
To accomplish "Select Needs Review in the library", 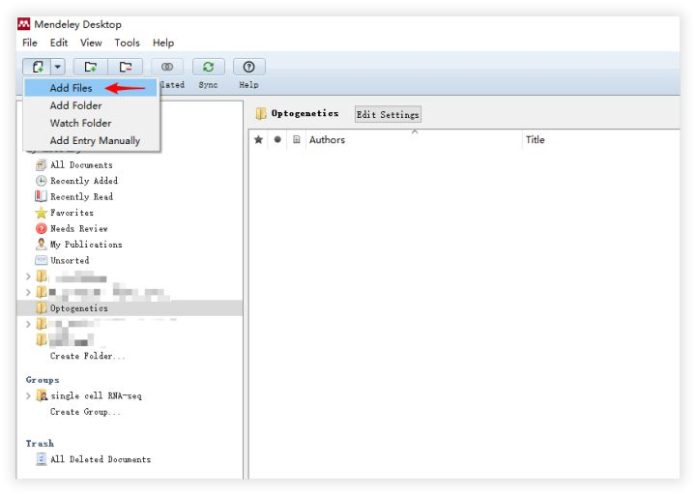I will point(79,228).
